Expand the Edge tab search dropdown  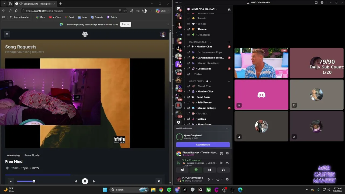tap(4, 4)
